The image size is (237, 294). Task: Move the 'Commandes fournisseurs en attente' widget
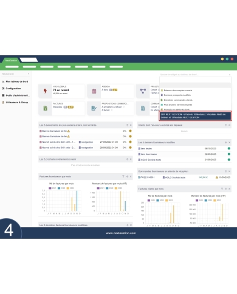226,171
